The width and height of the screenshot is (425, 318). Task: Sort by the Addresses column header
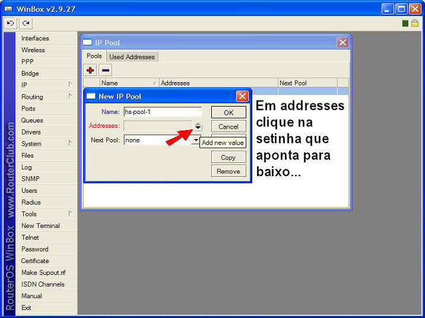point(218,83)
